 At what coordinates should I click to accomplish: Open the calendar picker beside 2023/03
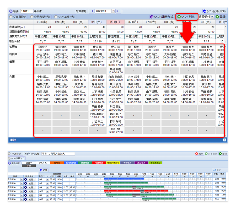tap(113, 11)
